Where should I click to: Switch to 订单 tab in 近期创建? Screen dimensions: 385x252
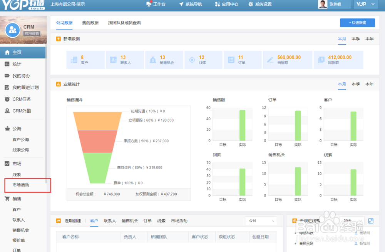pos(147,221)
